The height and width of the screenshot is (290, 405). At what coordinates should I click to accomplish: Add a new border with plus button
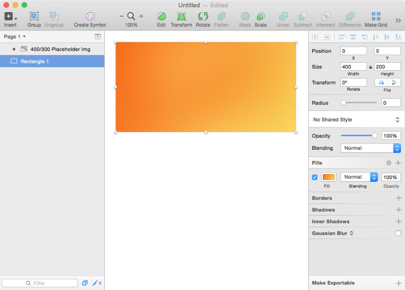click(398, 198)
